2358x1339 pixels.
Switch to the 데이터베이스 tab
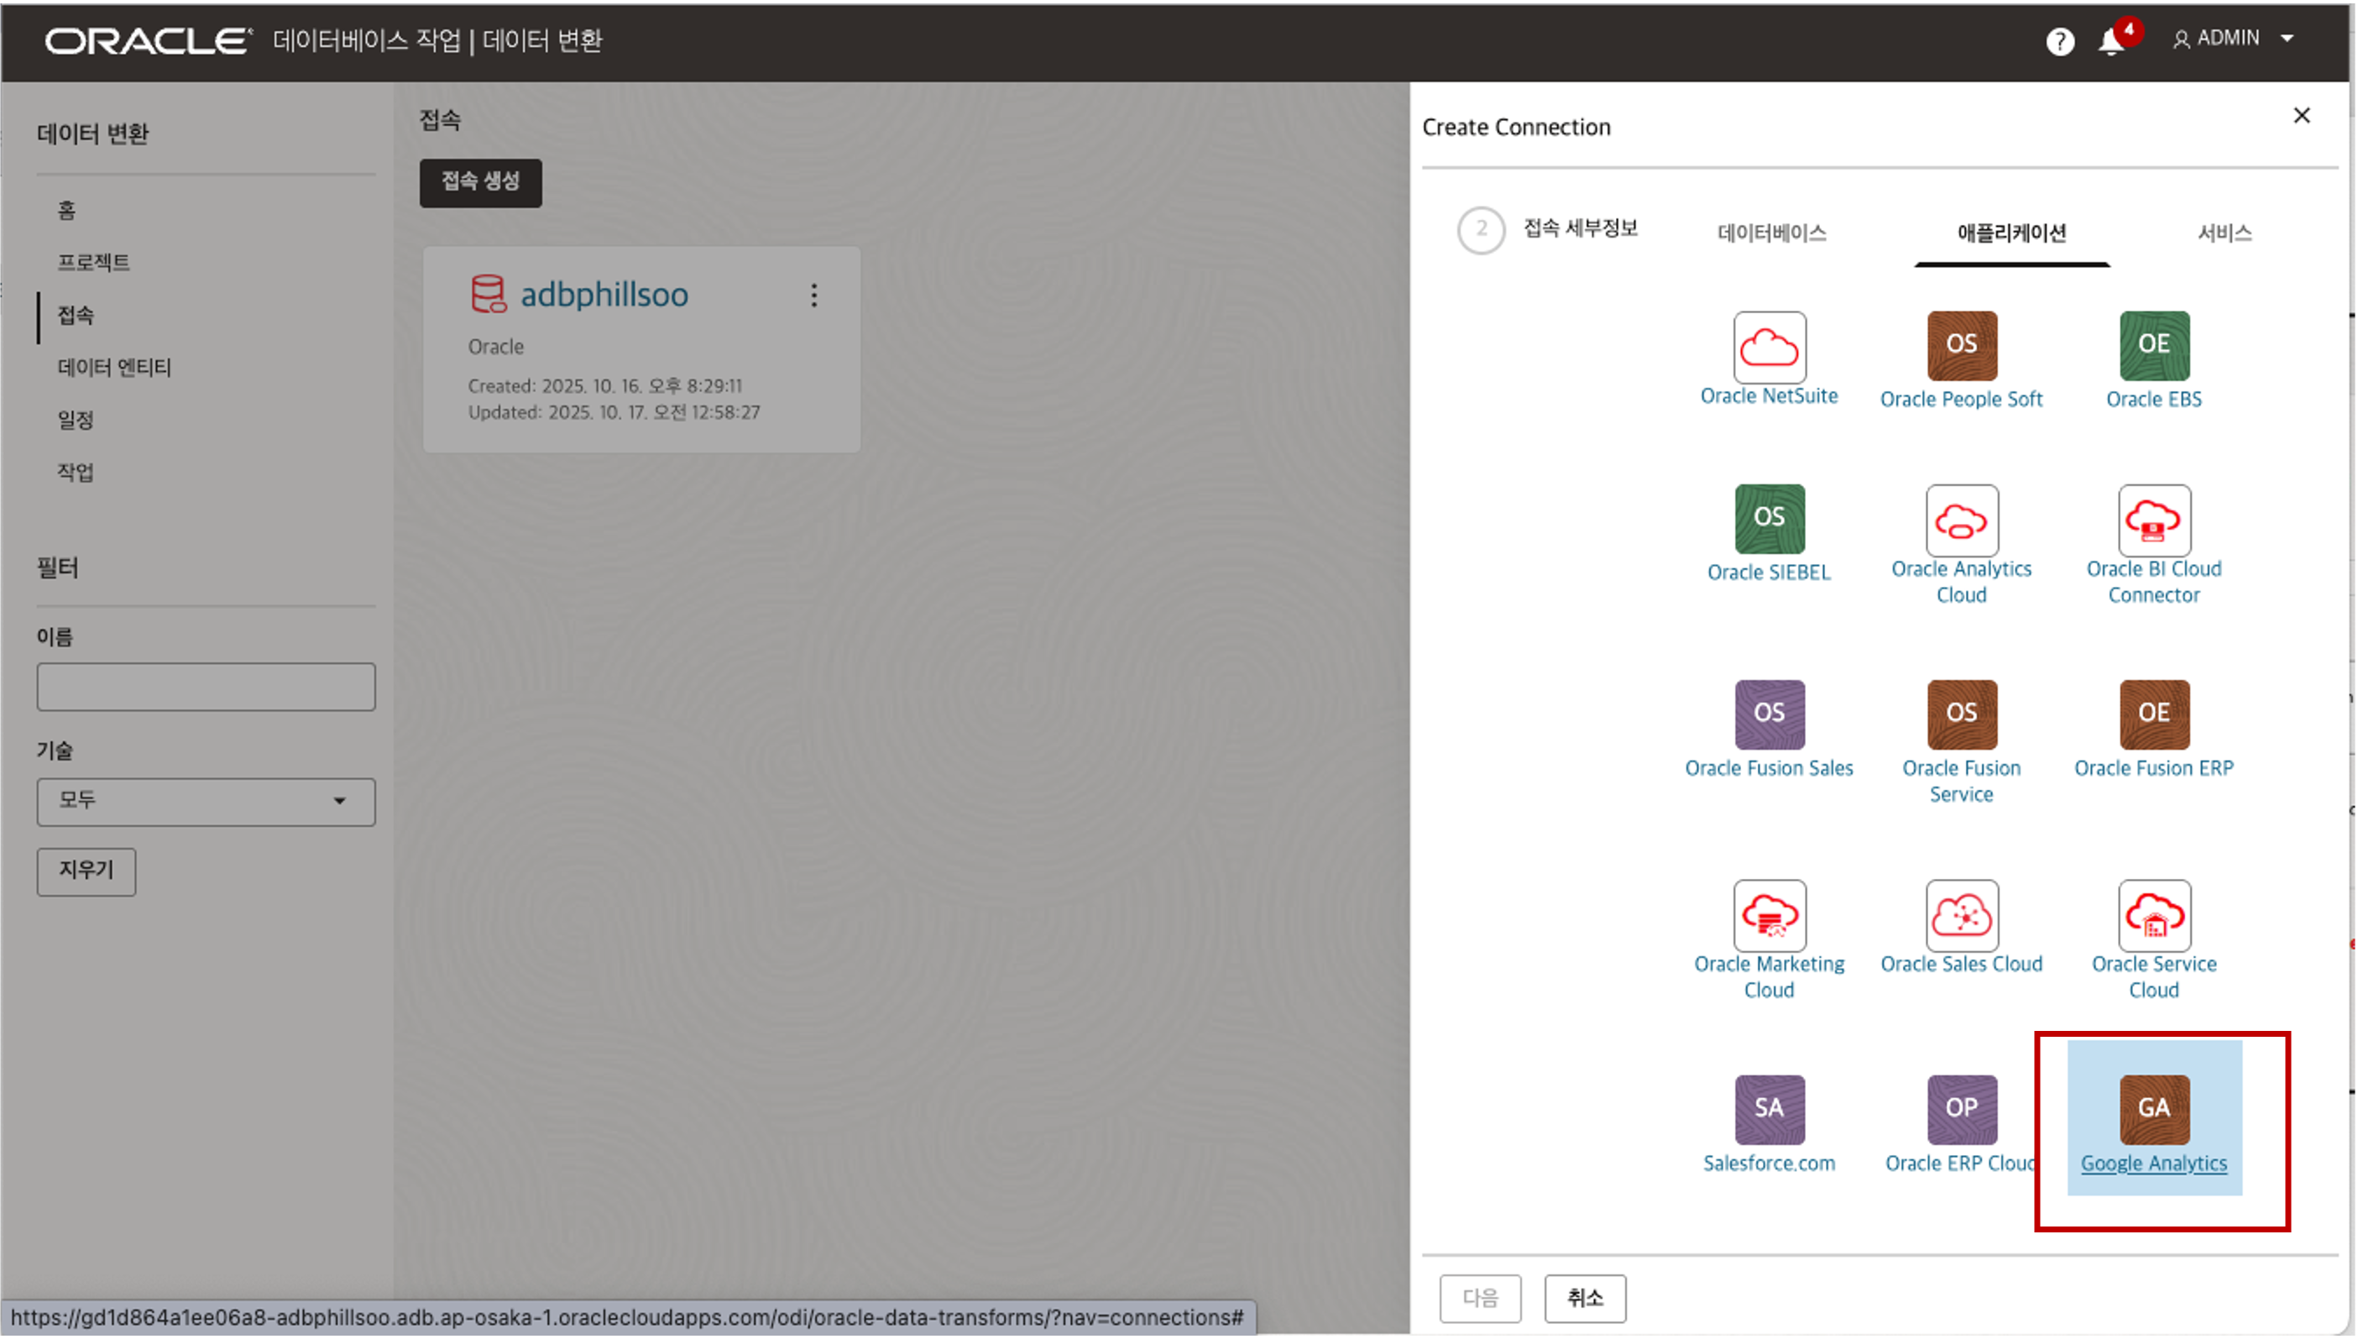1771,233
